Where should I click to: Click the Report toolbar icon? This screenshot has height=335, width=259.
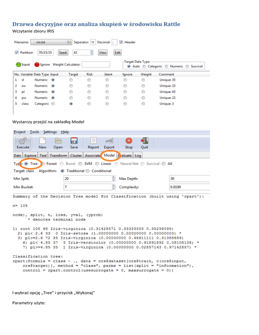click(x=93, y=141)
